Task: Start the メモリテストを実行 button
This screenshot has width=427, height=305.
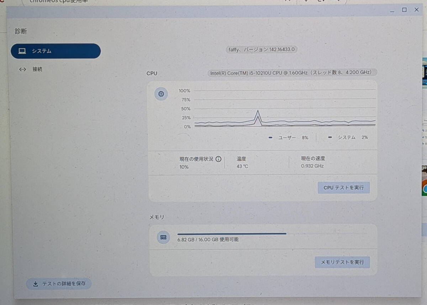Action: tap(342, 262)
